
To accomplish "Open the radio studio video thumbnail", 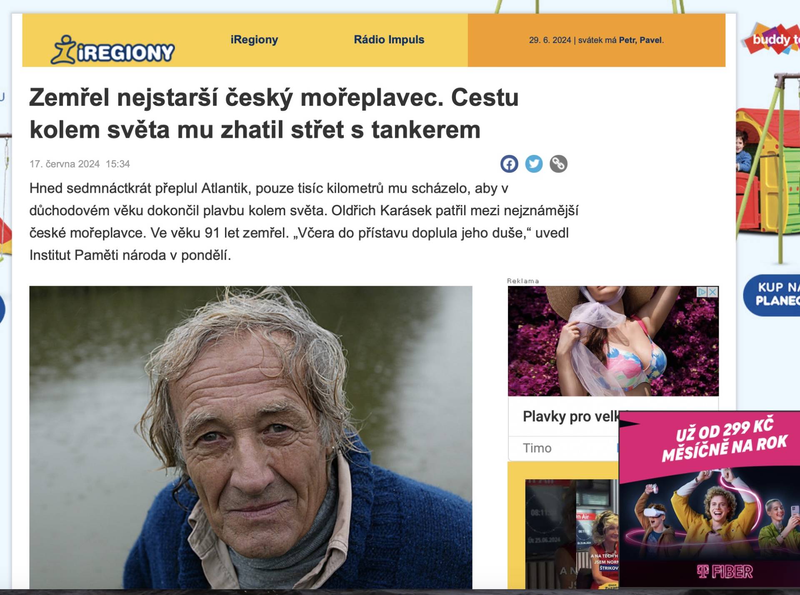I will 572,534.
